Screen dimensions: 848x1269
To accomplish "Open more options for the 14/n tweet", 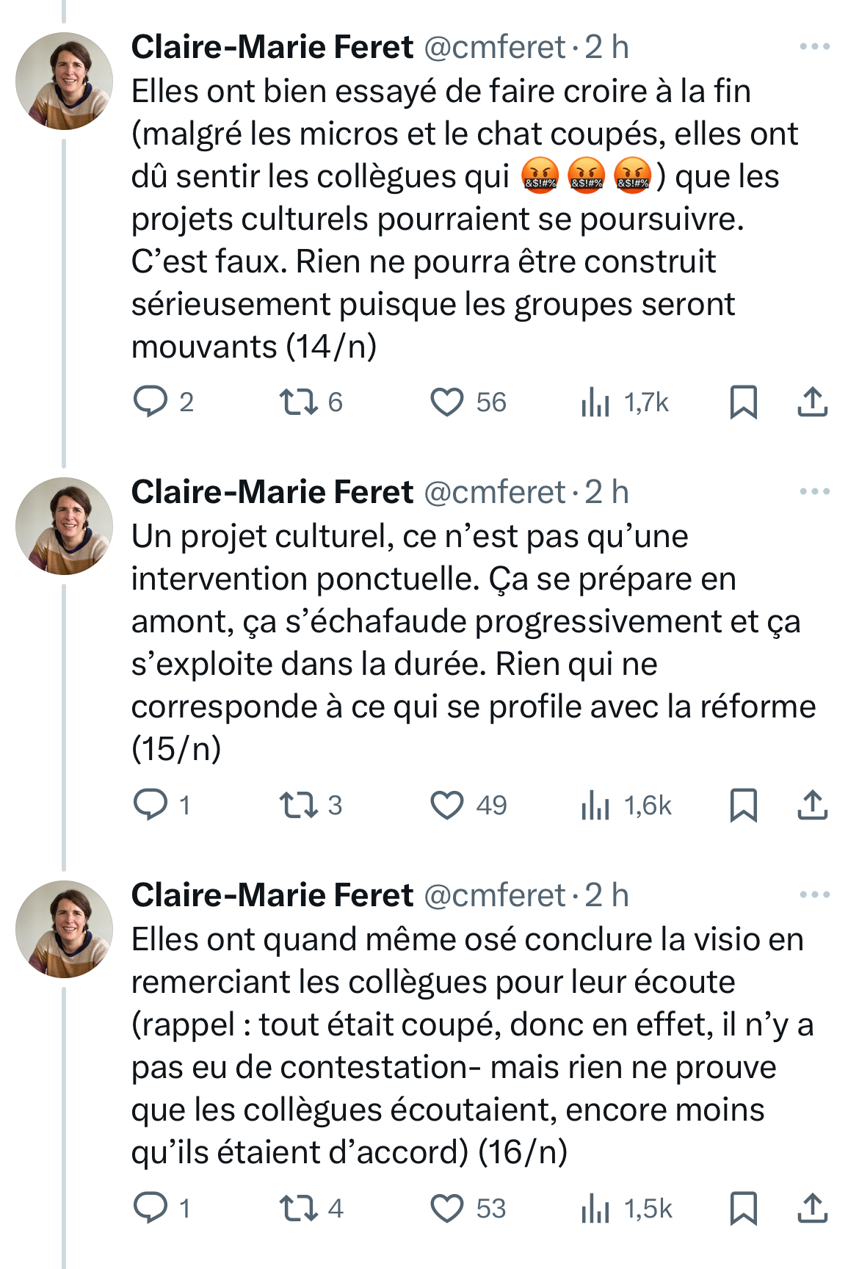I will click(x=814, y=47).
